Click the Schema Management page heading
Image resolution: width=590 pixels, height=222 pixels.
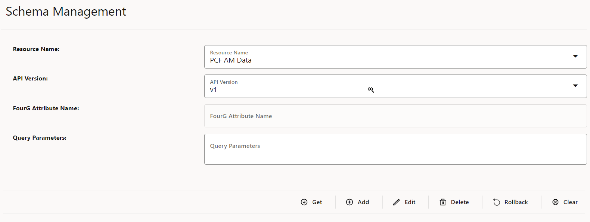[66, 12]
